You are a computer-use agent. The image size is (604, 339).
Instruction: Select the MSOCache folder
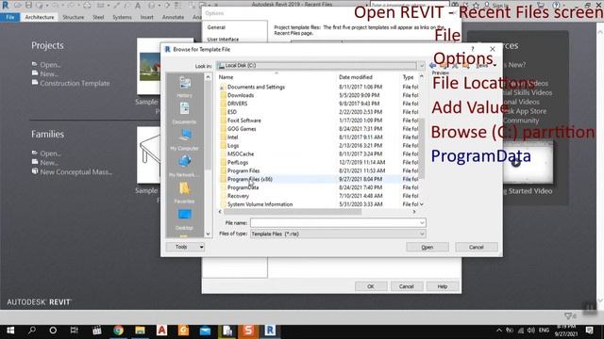241,154
